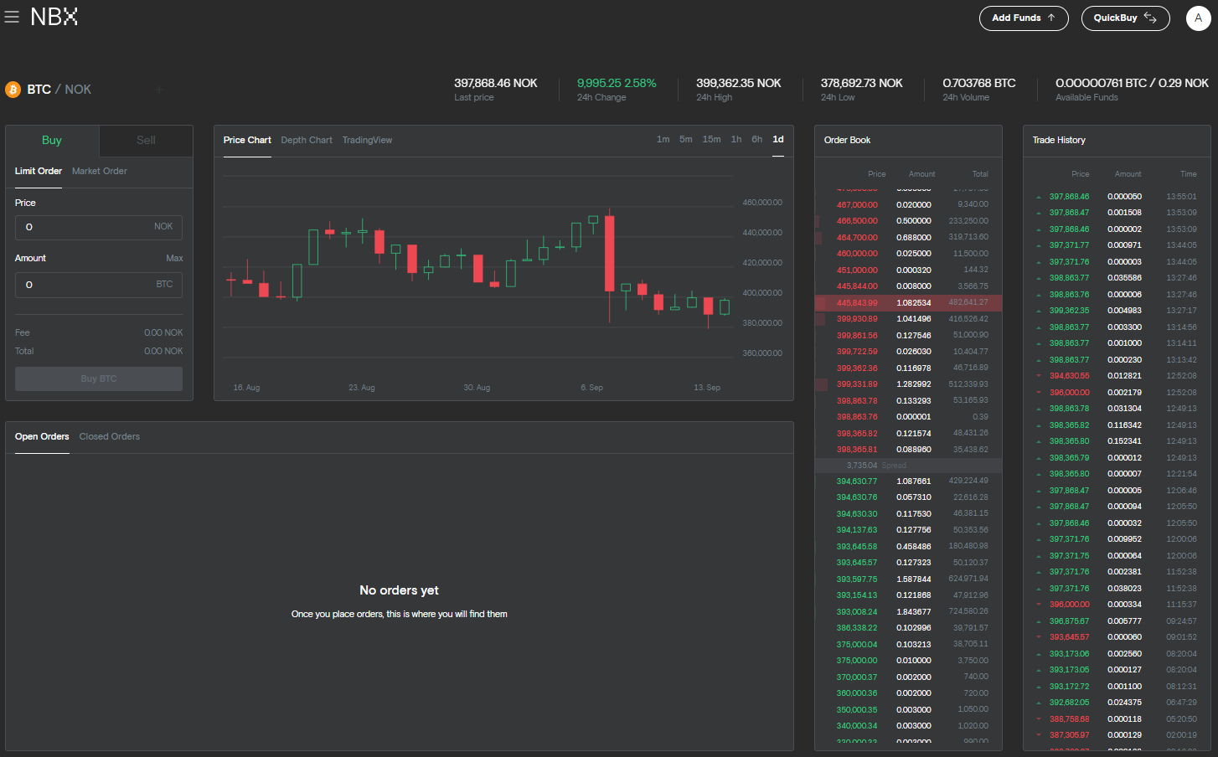The height and width of the screenshot is (757, 1218).
Task: Open the hamburger menu
Action: click(12, 18)
